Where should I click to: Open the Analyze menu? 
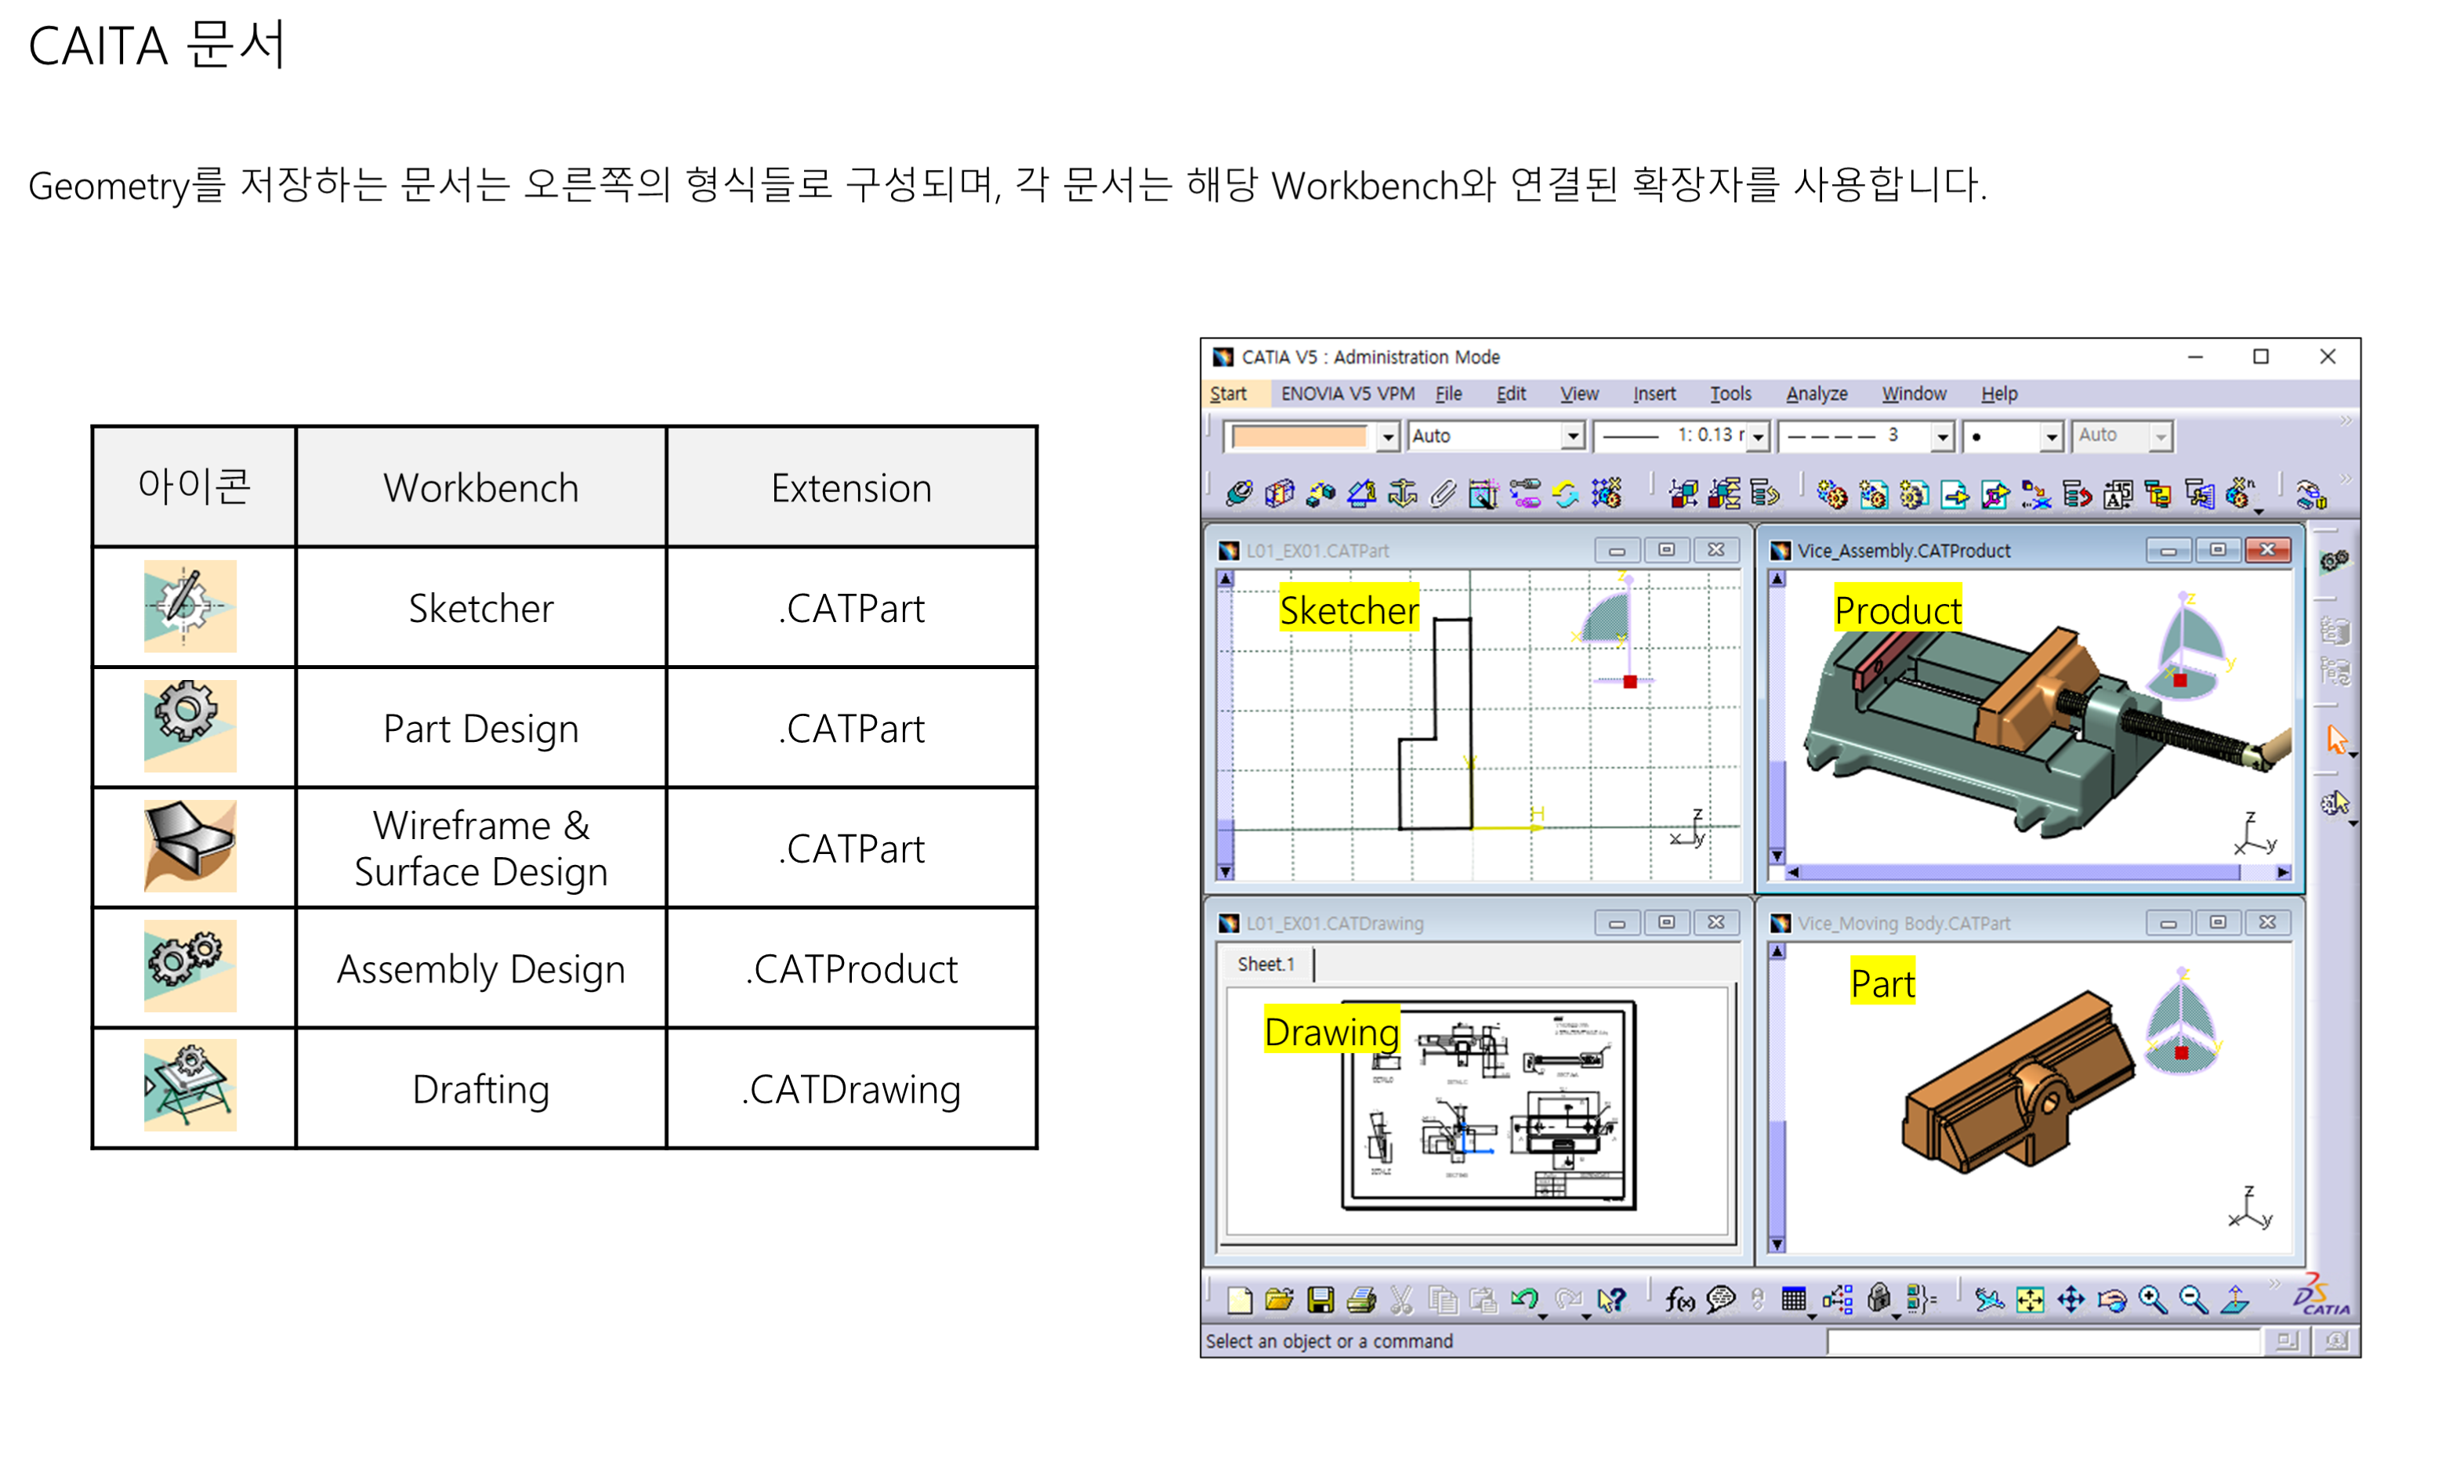coord(1817,393)
